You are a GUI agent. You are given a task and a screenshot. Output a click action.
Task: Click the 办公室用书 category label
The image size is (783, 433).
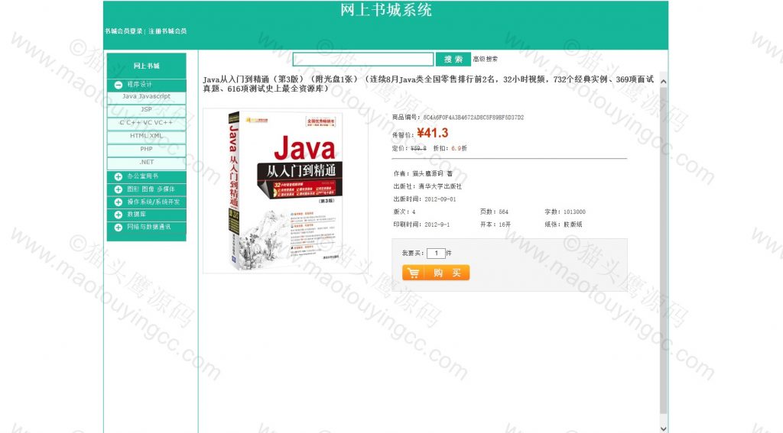(x=142, y=176)
